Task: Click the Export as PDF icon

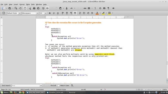Action: pyautogui.click(x=30, y=8)
